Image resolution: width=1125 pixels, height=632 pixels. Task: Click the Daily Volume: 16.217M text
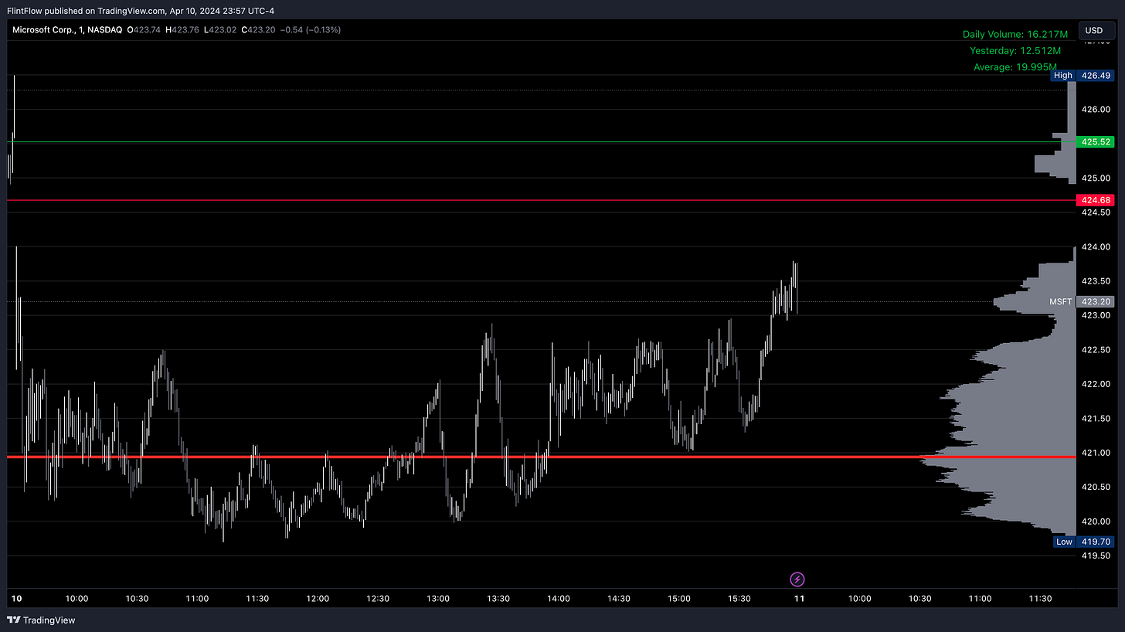point(1015,34)
